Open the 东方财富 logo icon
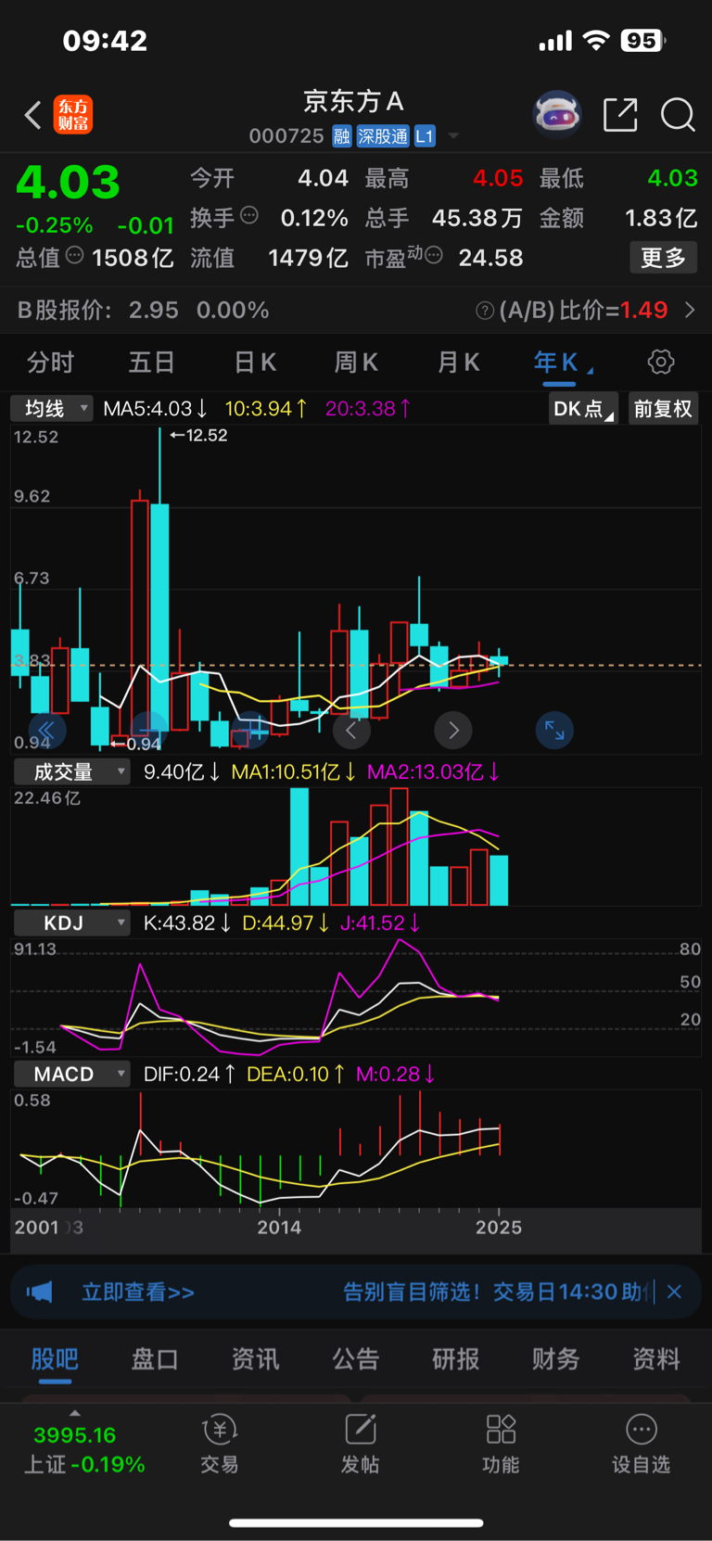712x1541 pixels. pos(72,115)
